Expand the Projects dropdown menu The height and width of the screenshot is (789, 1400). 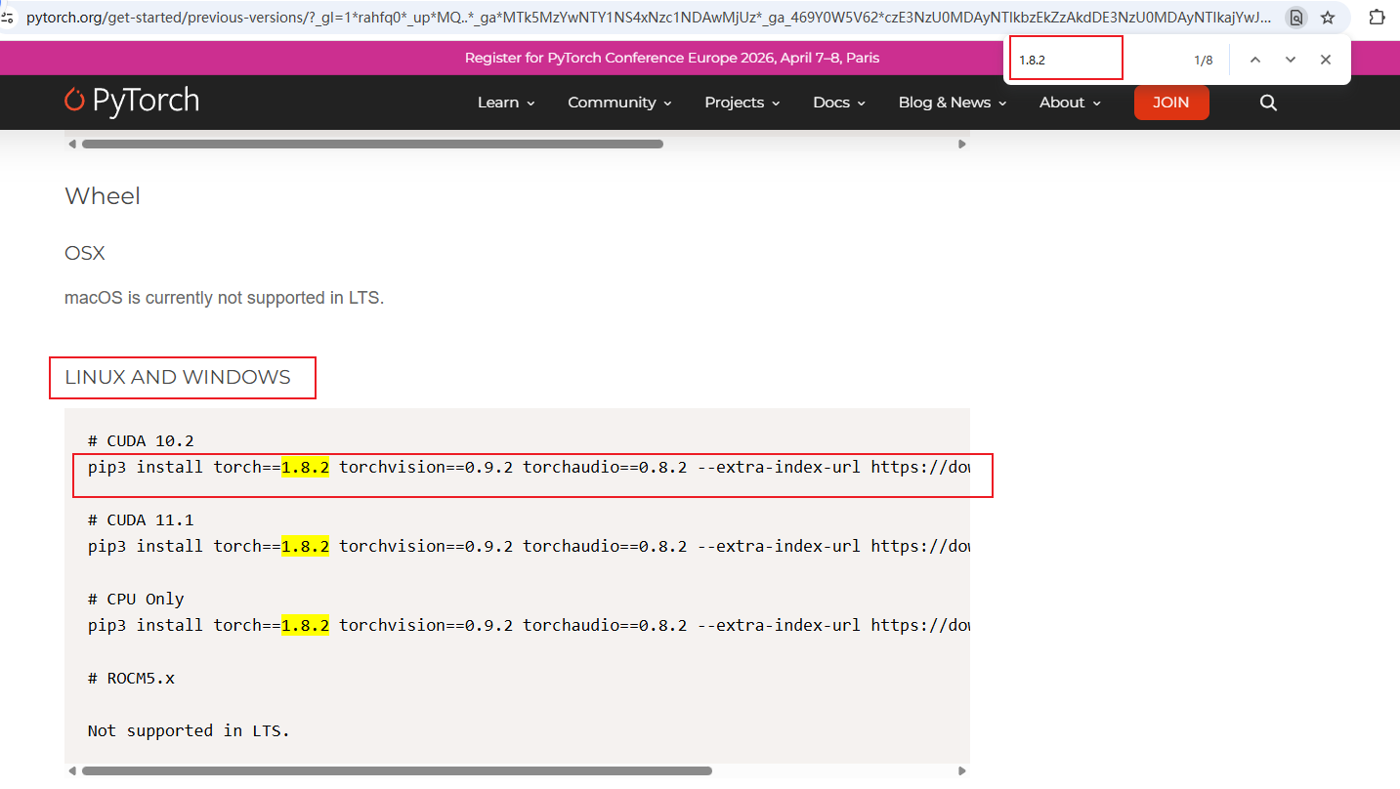[x=742, y=103]
